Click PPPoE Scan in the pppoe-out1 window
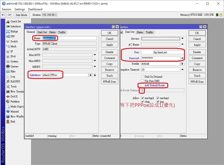This screenshot has height=165, width=224. 110,82
